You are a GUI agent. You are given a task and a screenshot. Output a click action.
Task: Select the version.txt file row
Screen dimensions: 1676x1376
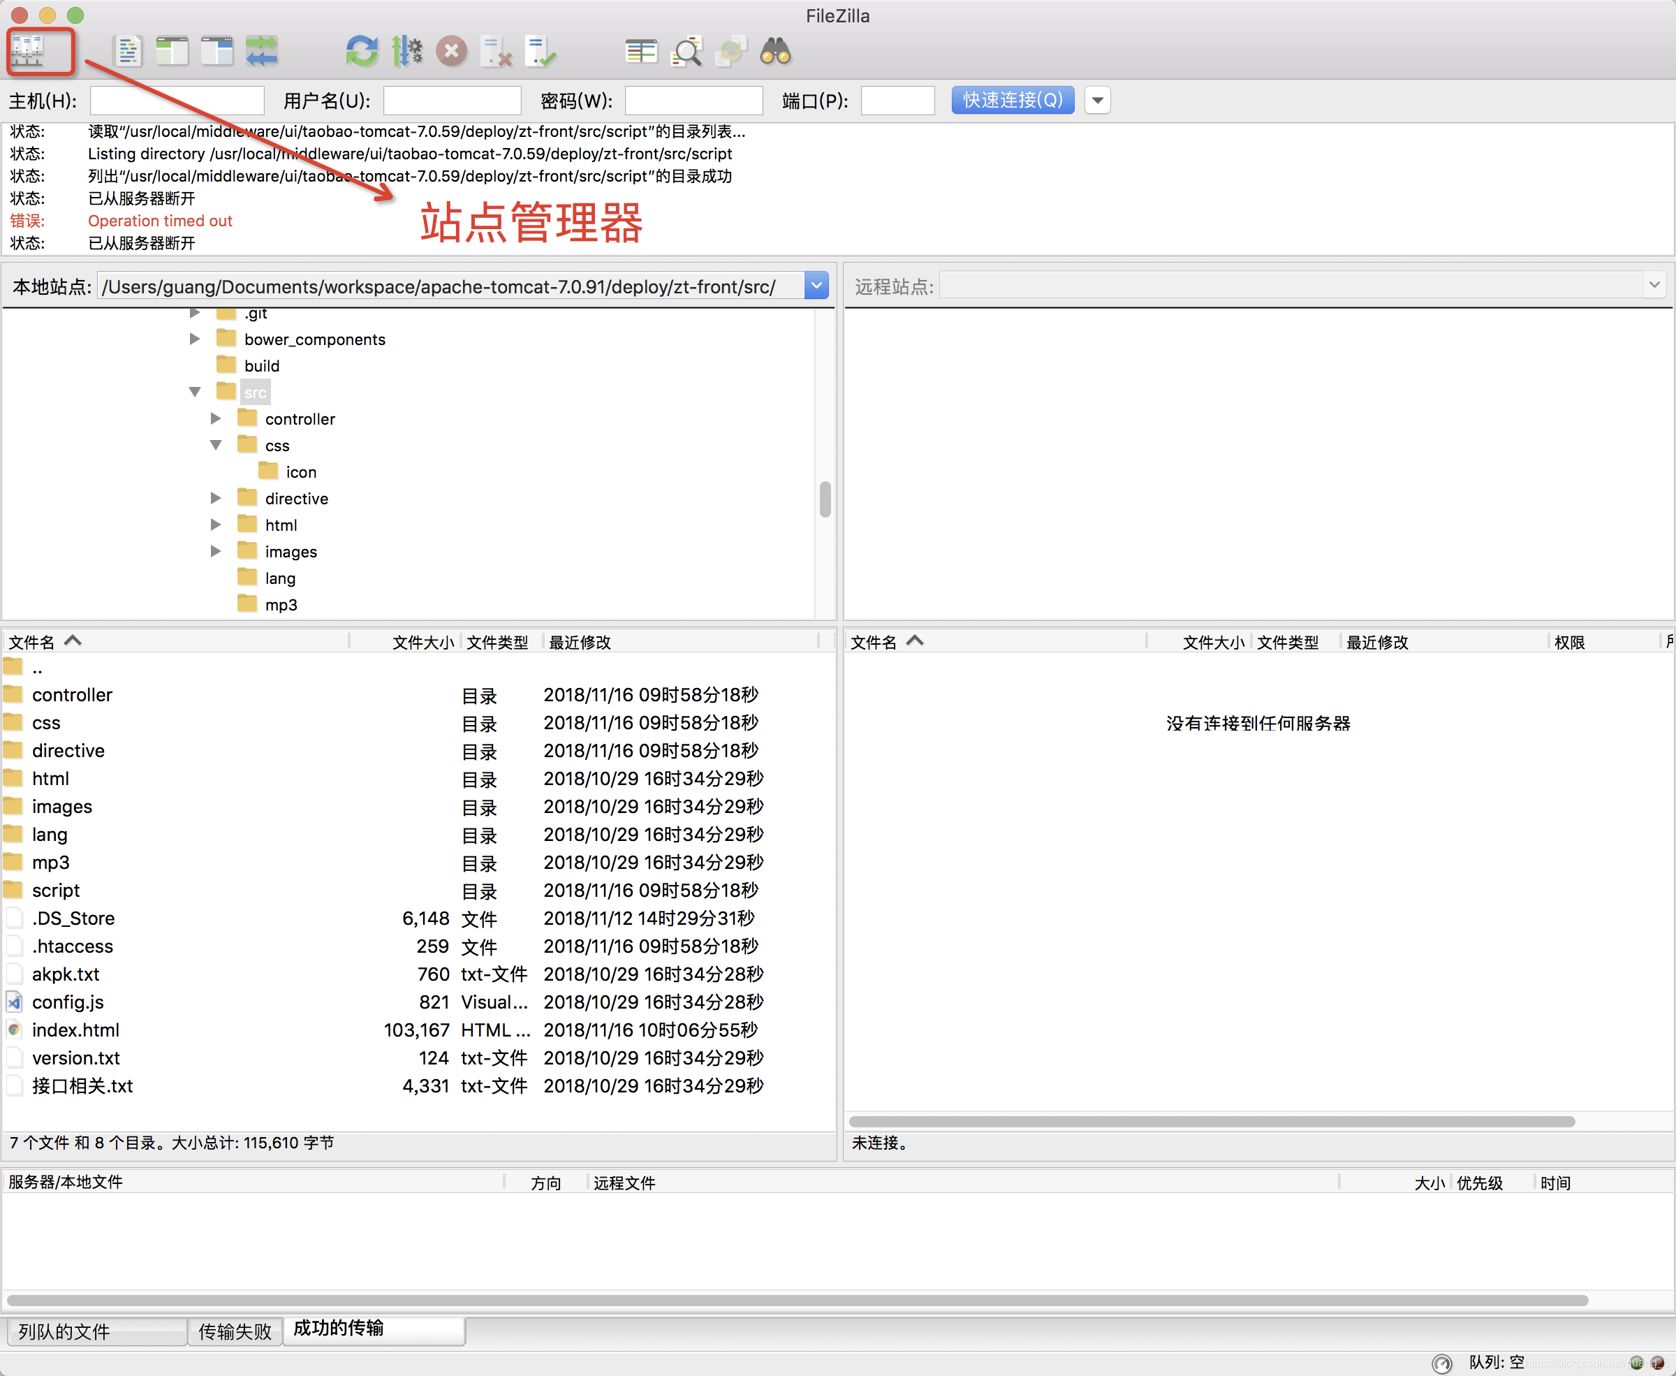tap(418, 1057)
